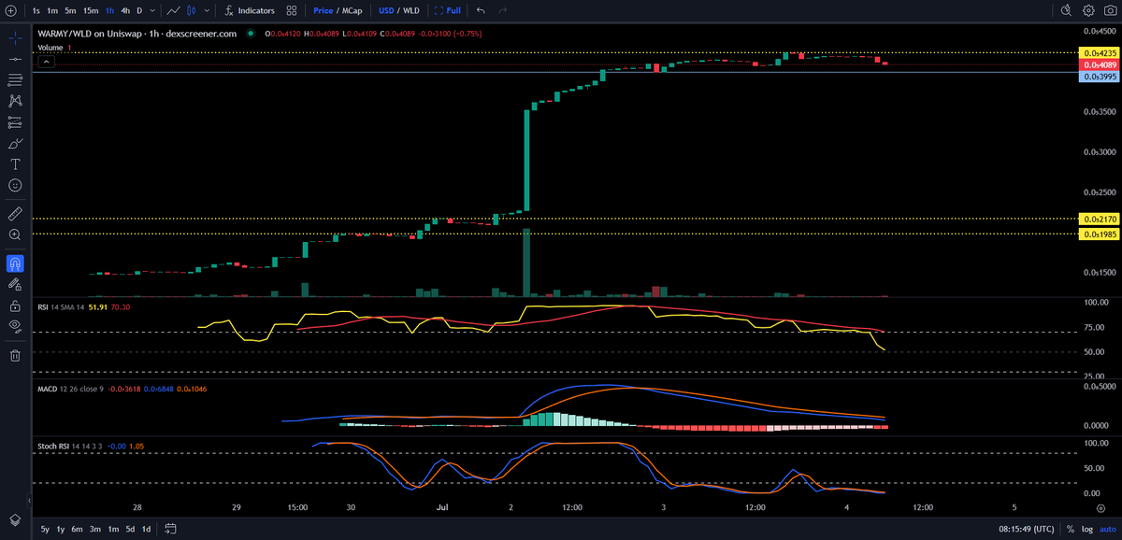Image resolution: width=1122 pixels, height=540 pixels.
Task: Click the Volume indicator label
Action: pos(50,47)
